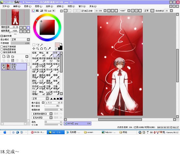Toggle visibility eye of layer 图层1

coord(3,65)
